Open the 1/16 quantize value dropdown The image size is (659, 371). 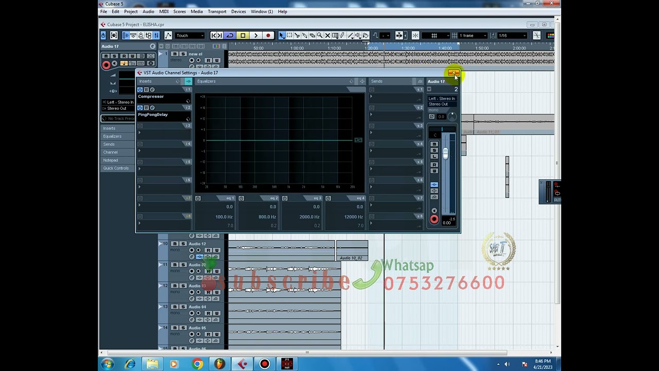click(x=512, y=36)
